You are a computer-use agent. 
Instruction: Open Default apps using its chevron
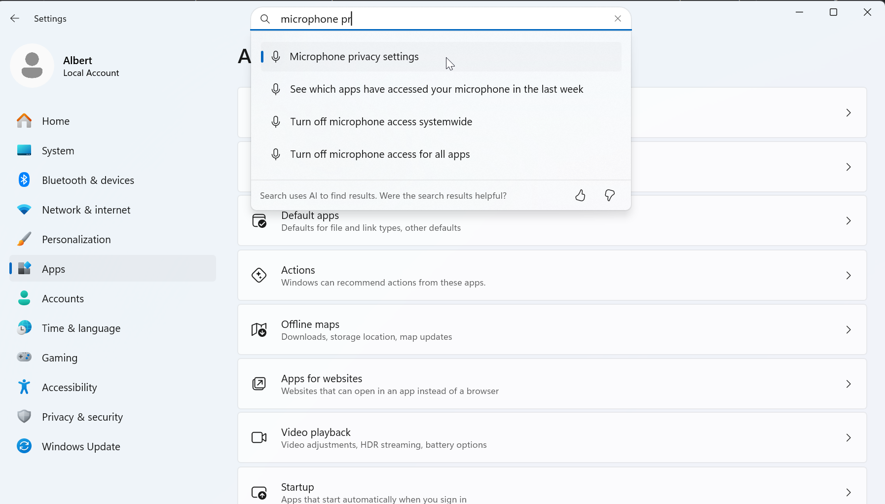point(848,221)
